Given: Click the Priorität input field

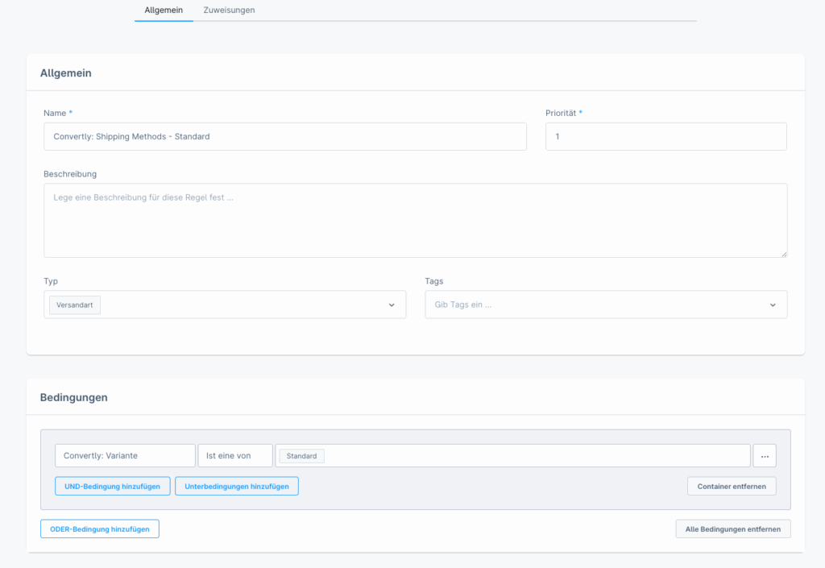Looking at the screenshot, I should coord(666,137).
